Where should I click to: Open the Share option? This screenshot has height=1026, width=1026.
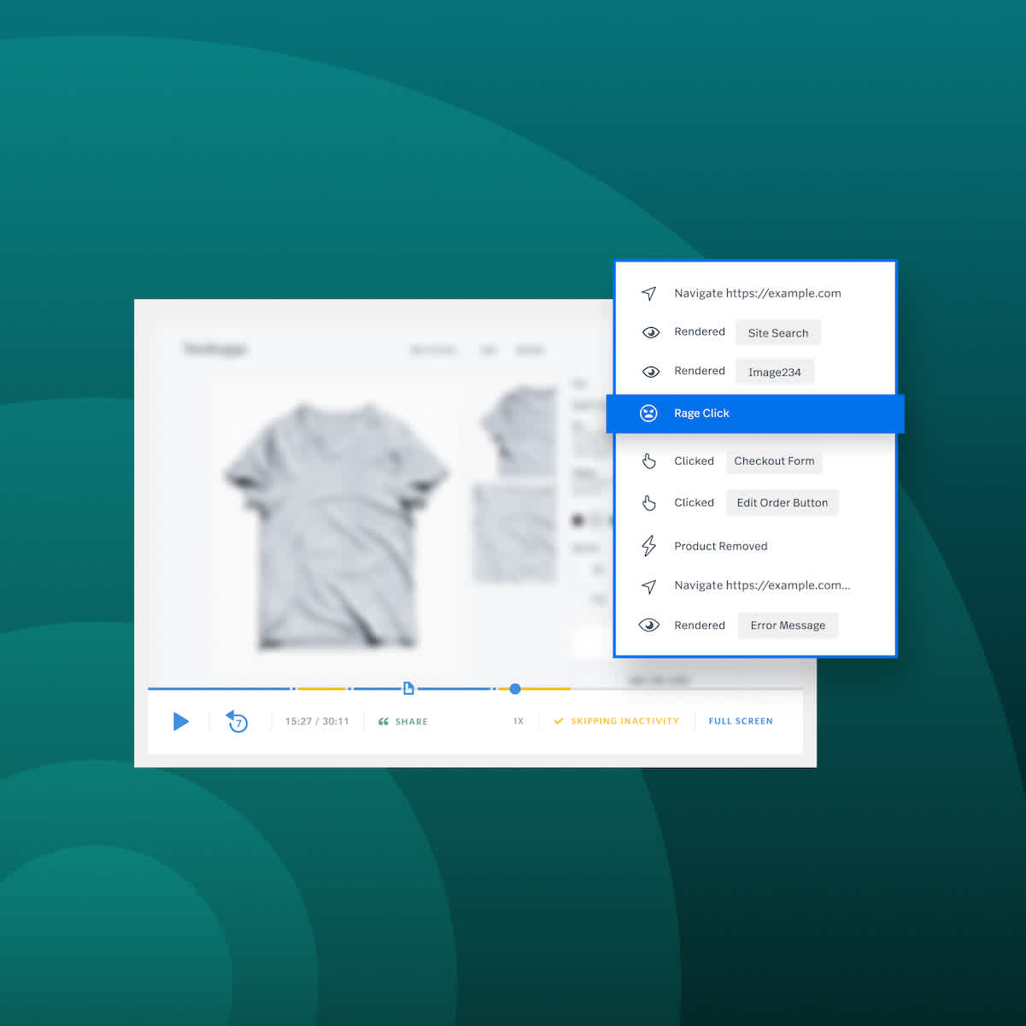(402, 722)
